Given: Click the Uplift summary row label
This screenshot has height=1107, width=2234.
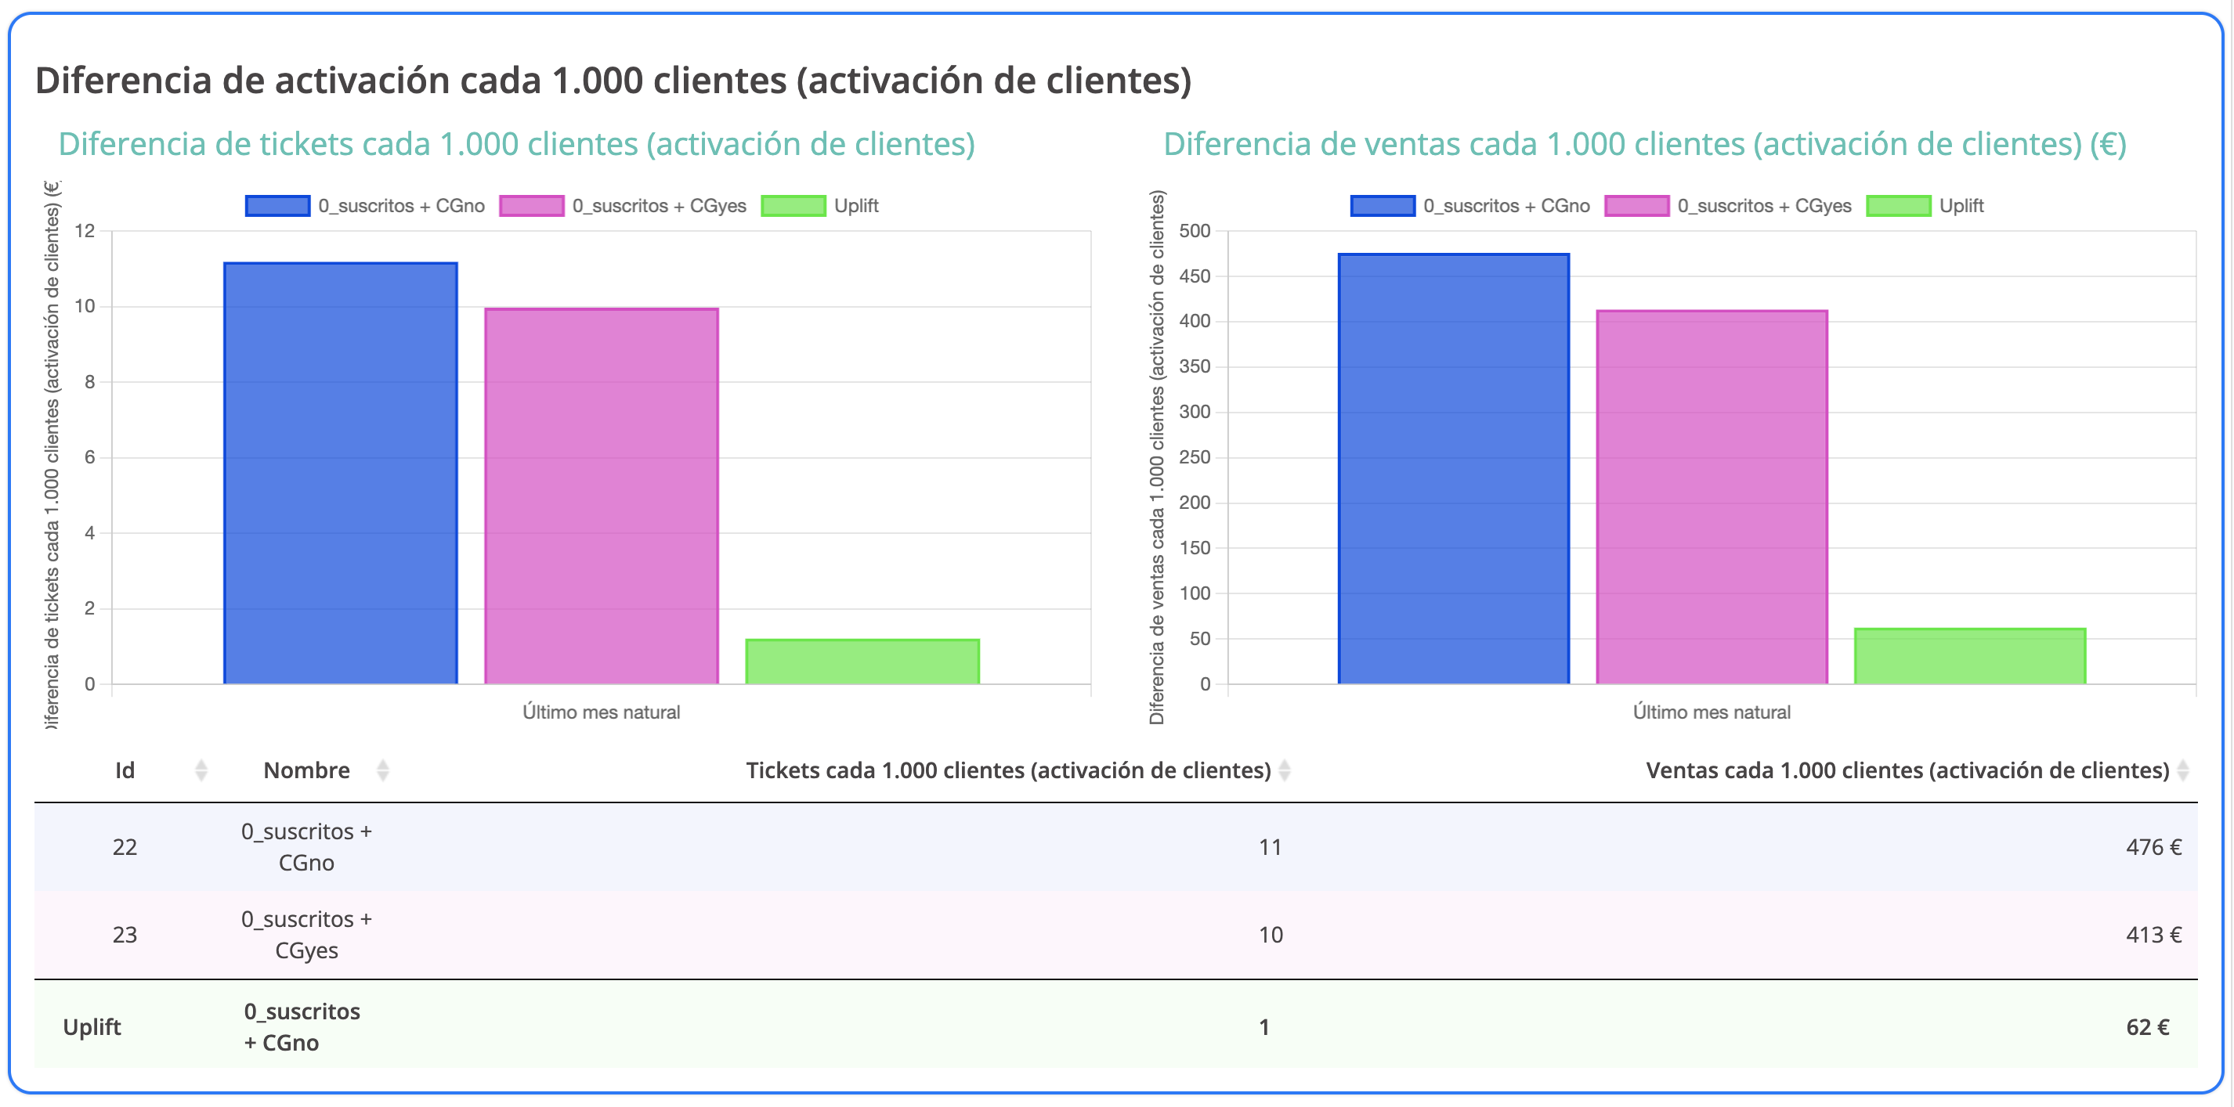Looking at the screenshot, I should 92,1027.
